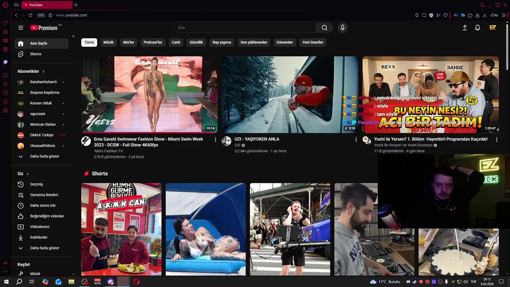Select the Tümü filter chip
The width and height of the screenshot is (510, 287).
[x=89, y=42]
